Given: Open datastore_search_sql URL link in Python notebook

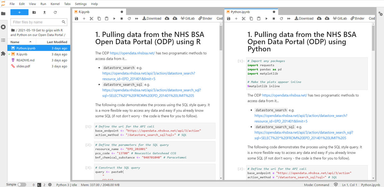Looking at the screenshot, I should [303, 135].
